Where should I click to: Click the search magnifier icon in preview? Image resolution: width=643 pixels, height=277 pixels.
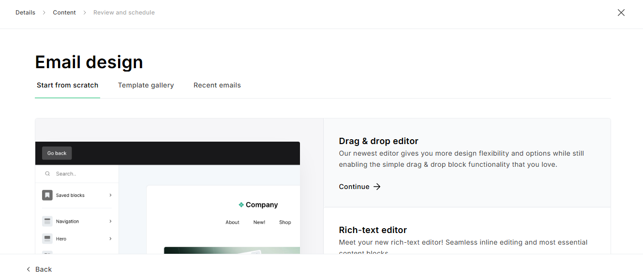pos(47,174)
